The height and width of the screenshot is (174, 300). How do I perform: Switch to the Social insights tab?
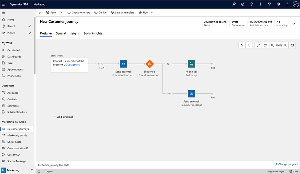point(93,34)
